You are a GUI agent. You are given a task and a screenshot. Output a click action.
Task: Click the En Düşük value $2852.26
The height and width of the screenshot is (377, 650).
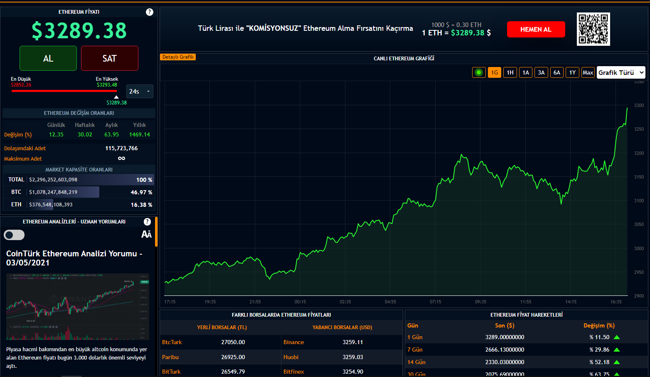(21, 85)
